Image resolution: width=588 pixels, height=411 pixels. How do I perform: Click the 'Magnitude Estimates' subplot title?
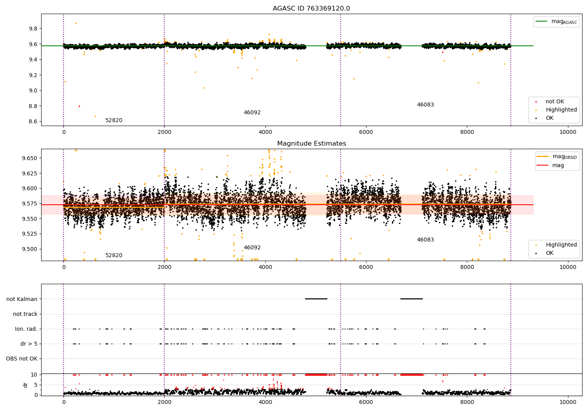point(311,144)
